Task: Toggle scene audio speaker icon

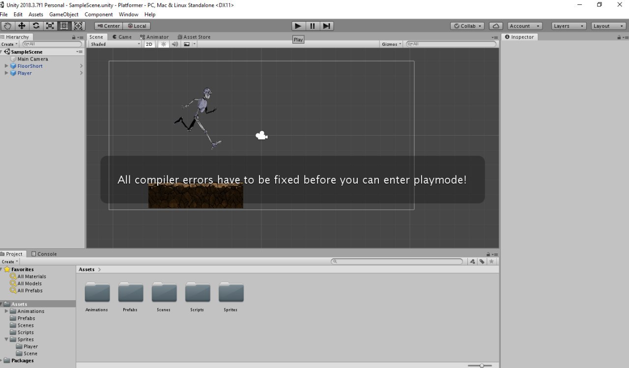Action: point(175,44)
